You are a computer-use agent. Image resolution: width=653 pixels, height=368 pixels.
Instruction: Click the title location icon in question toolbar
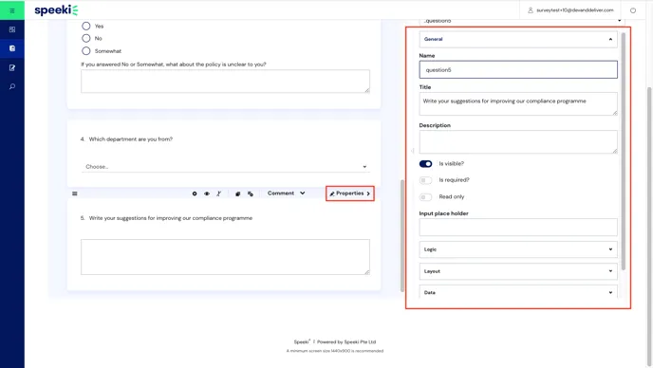pyautogui.click(x=218, y=193)
